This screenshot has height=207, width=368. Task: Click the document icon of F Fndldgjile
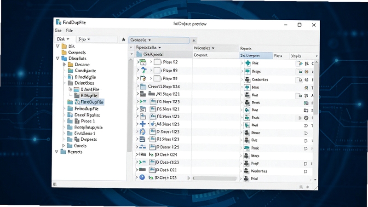(70, 77)
